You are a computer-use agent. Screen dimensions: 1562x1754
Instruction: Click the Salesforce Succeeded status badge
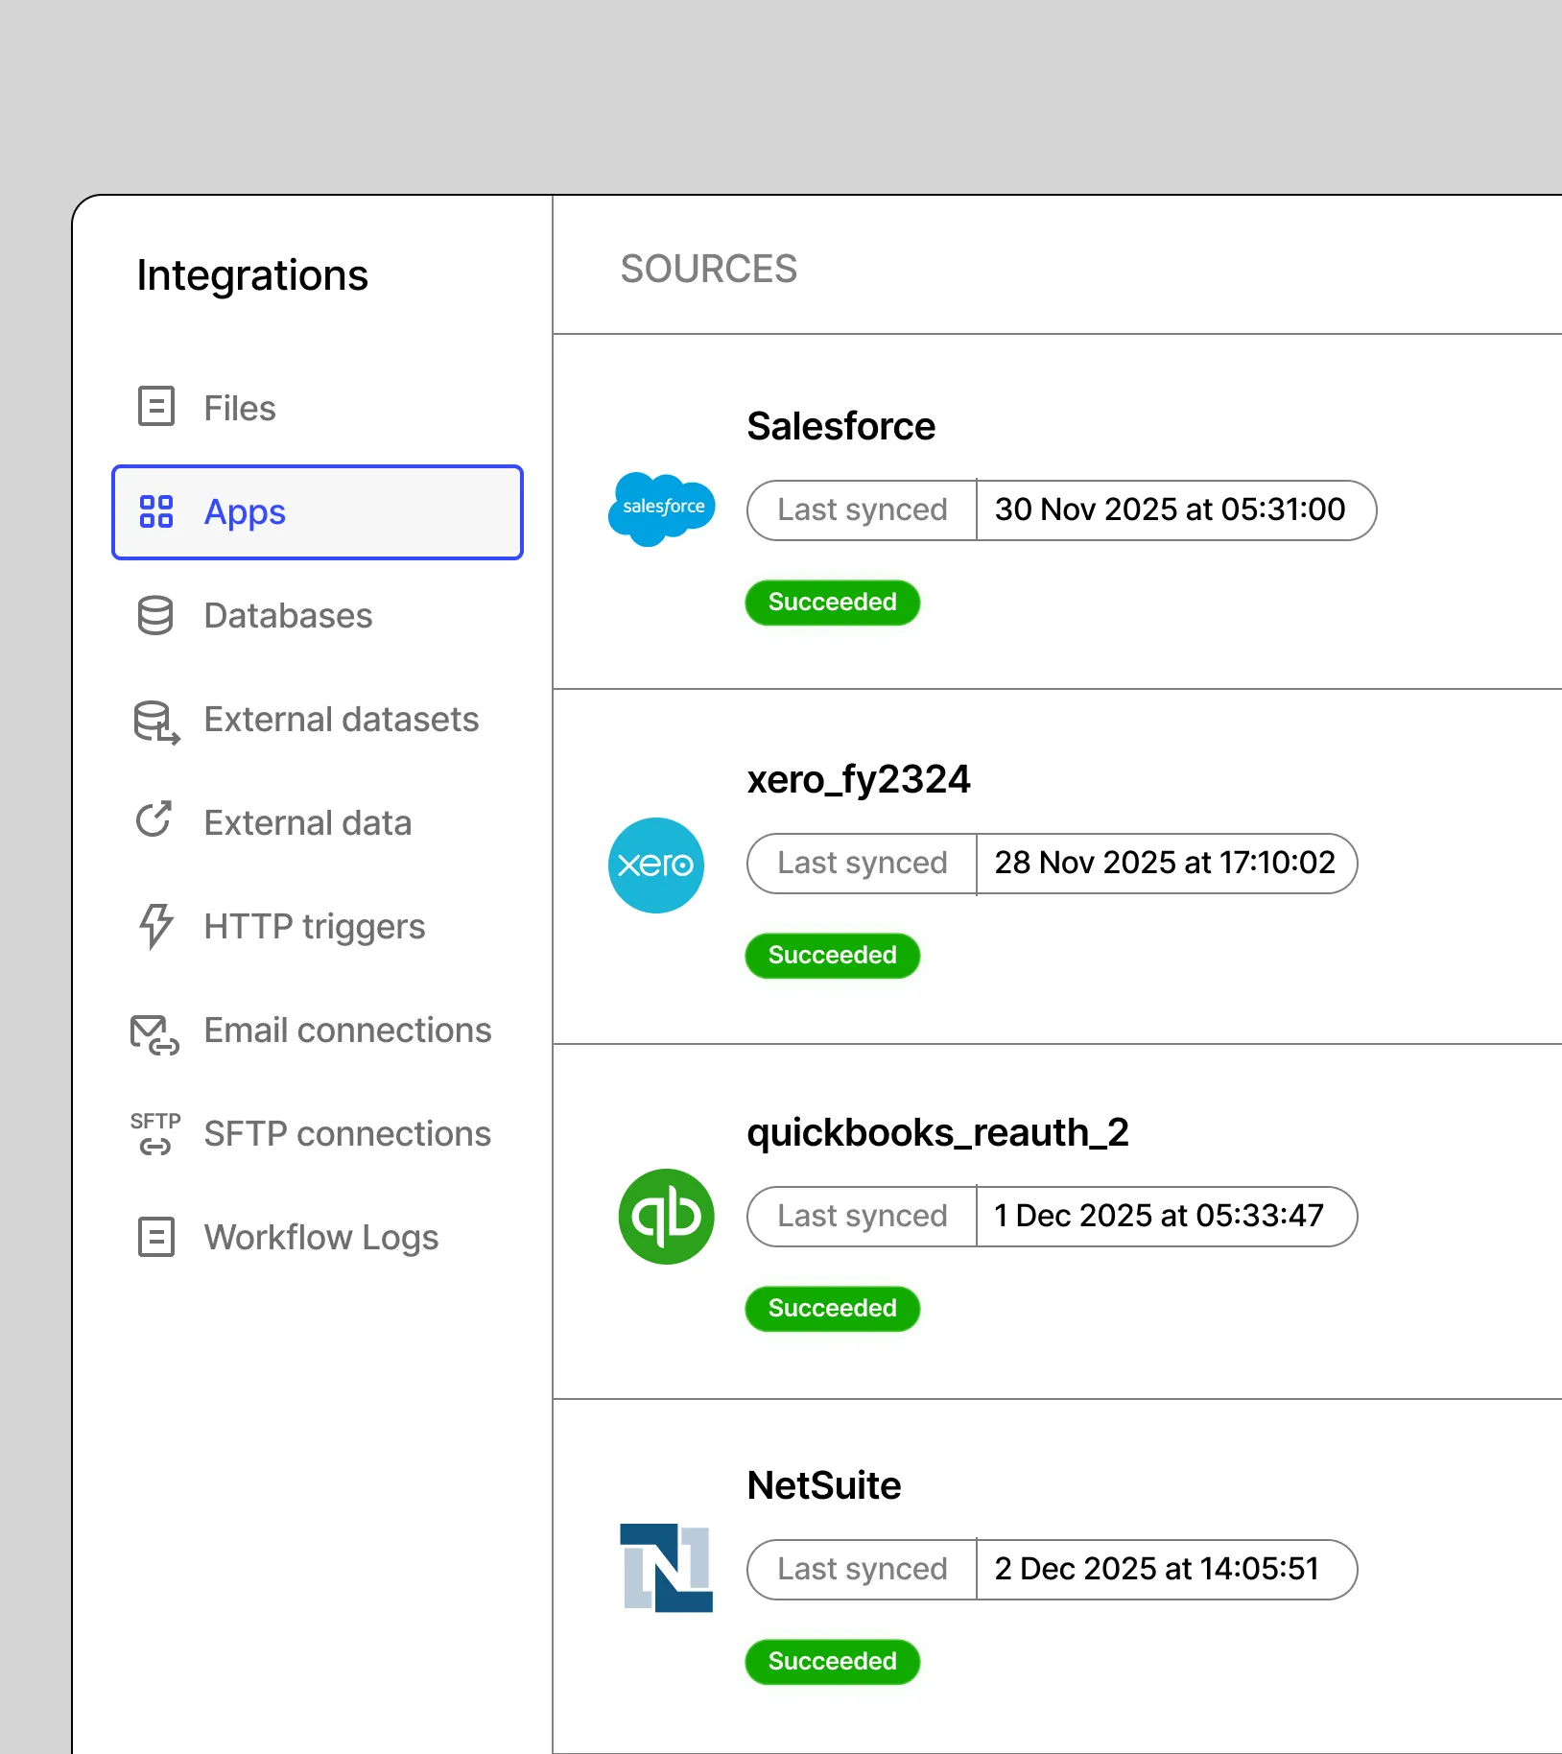click(x=832, y=603)
